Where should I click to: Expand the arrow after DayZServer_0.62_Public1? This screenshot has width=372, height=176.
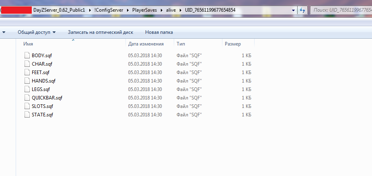[x=90, y=10]
